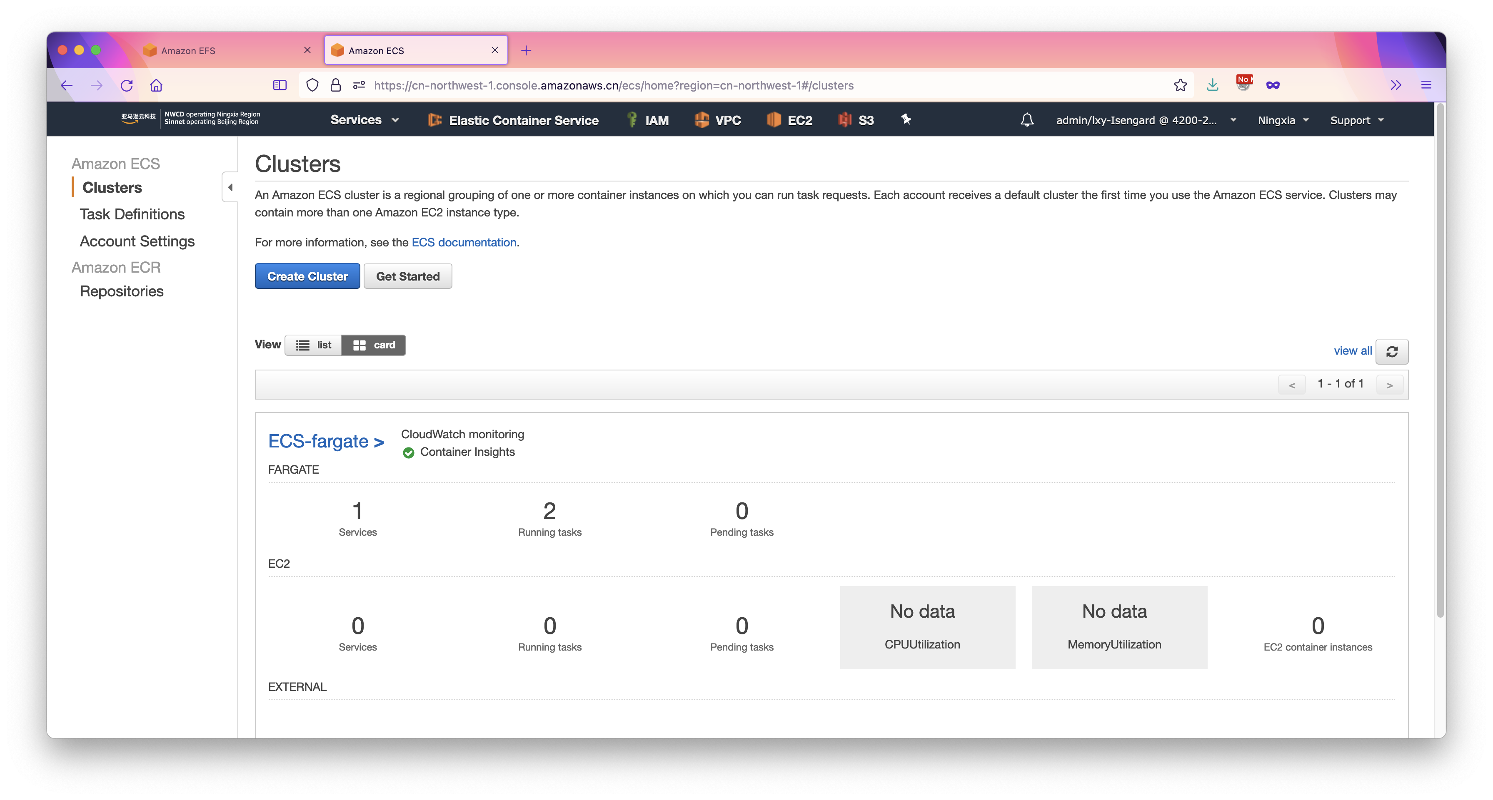The image size is (1493, 800).
Task: Open Elastic Container Service shortcut
Action: point(513,120)
